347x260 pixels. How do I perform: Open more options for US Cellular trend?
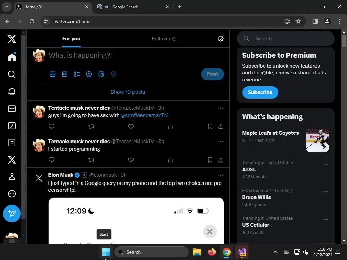tap(326, 219)
